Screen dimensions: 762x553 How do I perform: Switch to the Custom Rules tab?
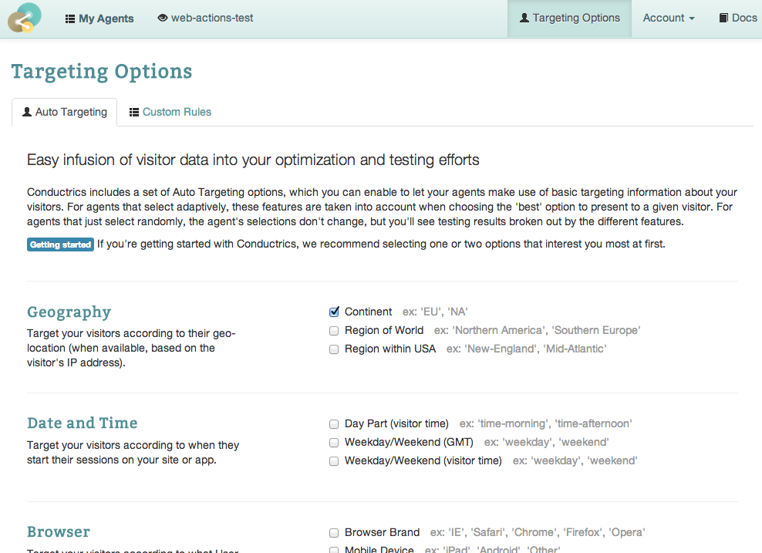tap(170, 113)
